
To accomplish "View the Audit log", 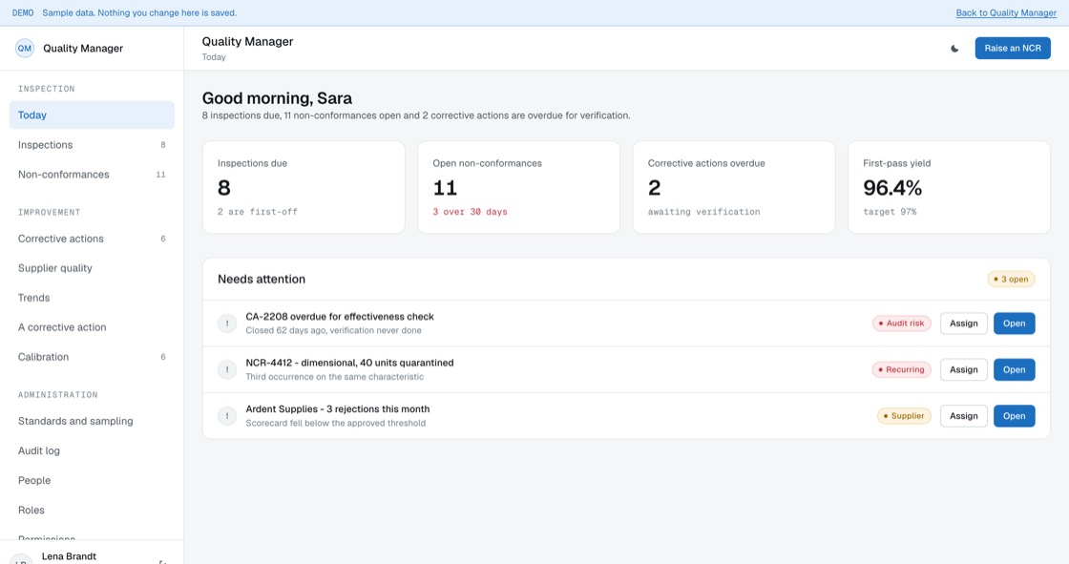I will (x=92, y=450).
